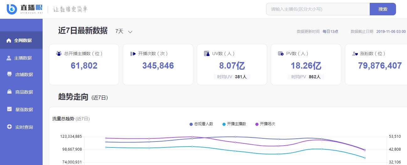Viewport: 407px width, 165px height.
Task: Click the 123,334,885 axis label
Action: point(71,137)
